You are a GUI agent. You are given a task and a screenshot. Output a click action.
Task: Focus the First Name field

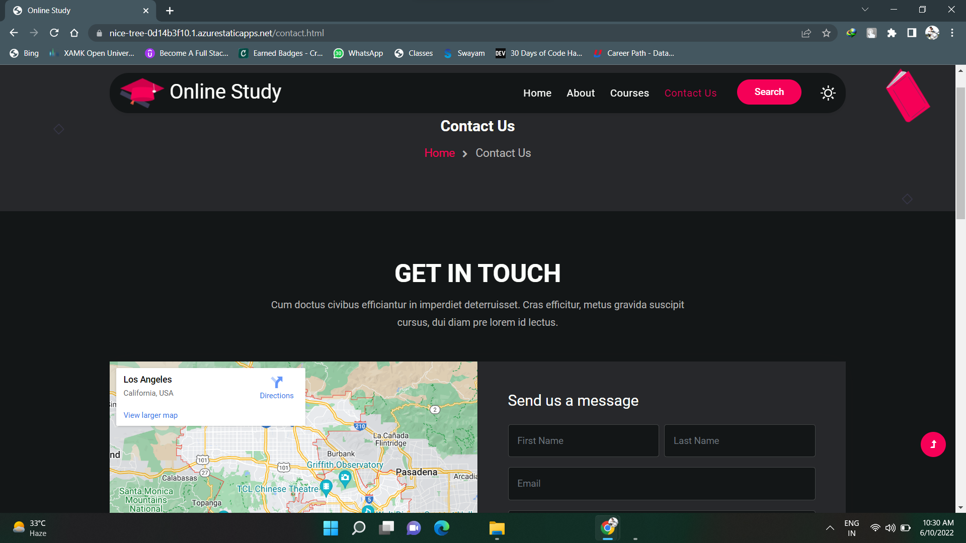(x=583, y=440)
